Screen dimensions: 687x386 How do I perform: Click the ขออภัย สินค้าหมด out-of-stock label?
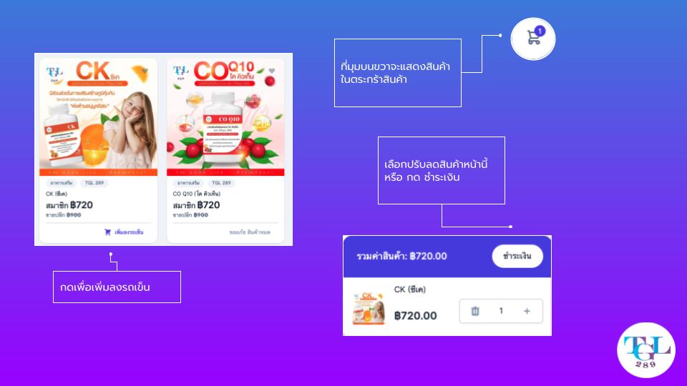click(x=250, y=232)
